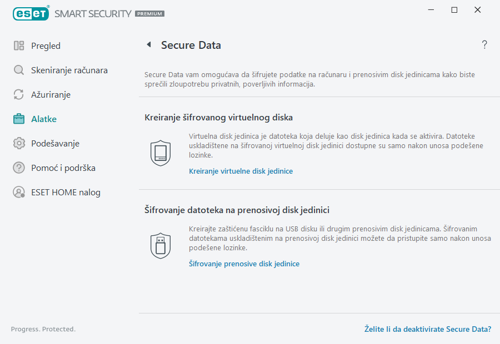Screen dimensions: 500x344
Task: Switch to the Alatke section
Action: point(43,119)
